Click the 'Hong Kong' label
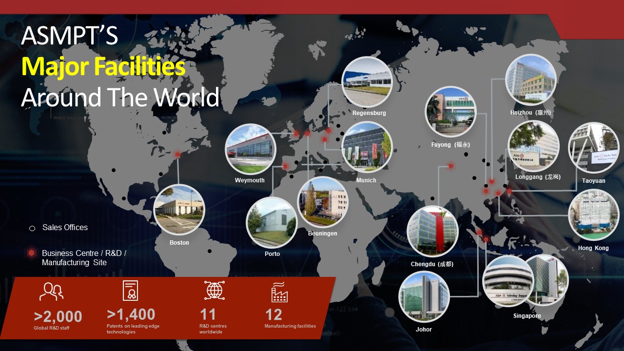 click(593, 248)
